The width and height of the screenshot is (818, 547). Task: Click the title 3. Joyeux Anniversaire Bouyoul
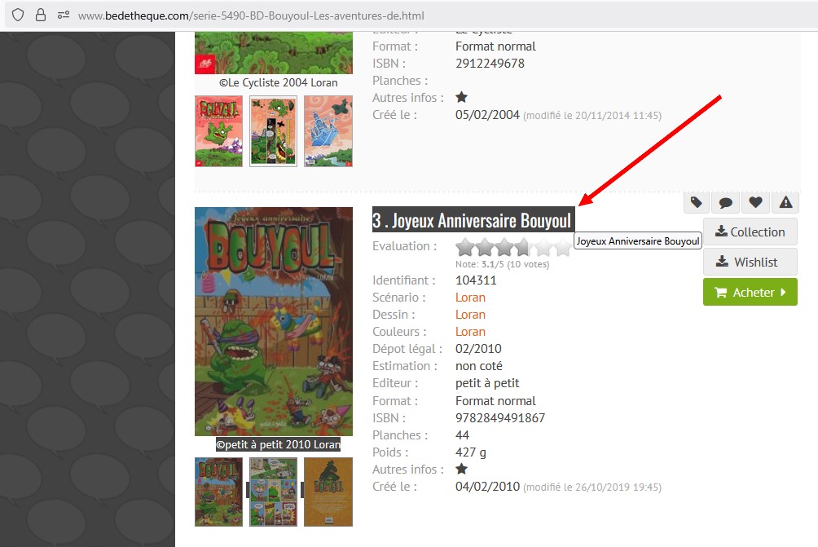pyautogui.click(x=472, y=220)
